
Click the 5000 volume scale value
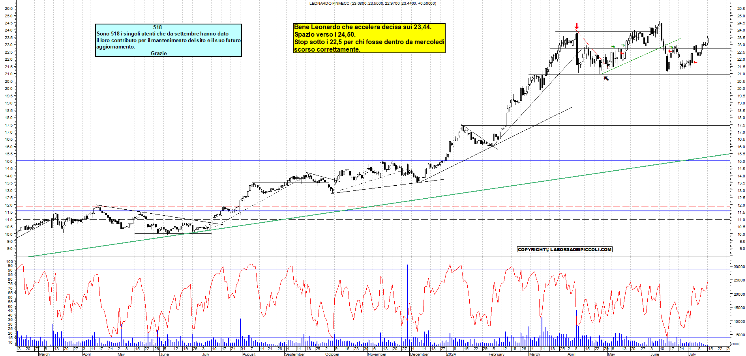coord(740,335)
